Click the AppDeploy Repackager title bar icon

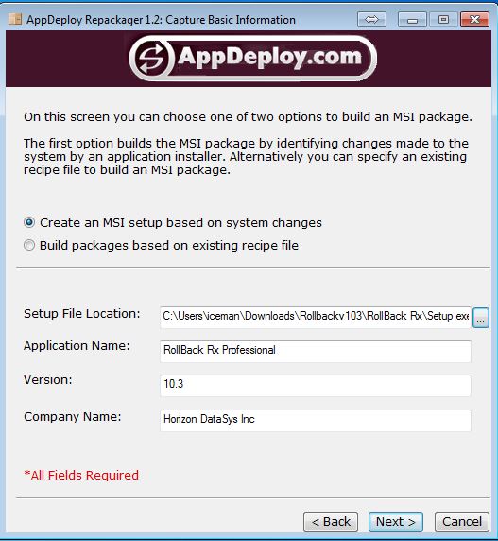tap(15, 19)
